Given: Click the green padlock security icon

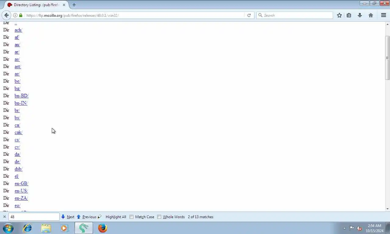Looking at the screenshot, I should pyautogui.click(x=20, y=15).
